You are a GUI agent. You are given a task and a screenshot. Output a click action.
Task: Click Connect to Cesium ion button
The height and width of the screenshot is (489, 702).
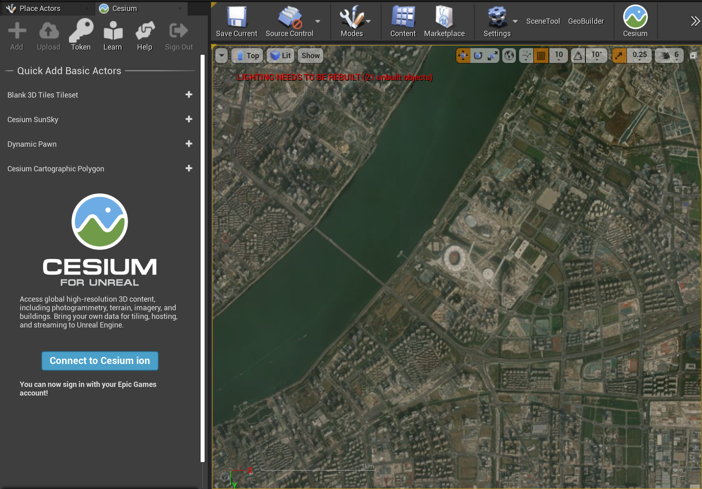tap(100, 361)
